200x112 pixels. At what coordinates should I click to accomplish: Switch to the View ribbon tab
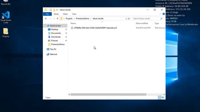tap(74, 14)
